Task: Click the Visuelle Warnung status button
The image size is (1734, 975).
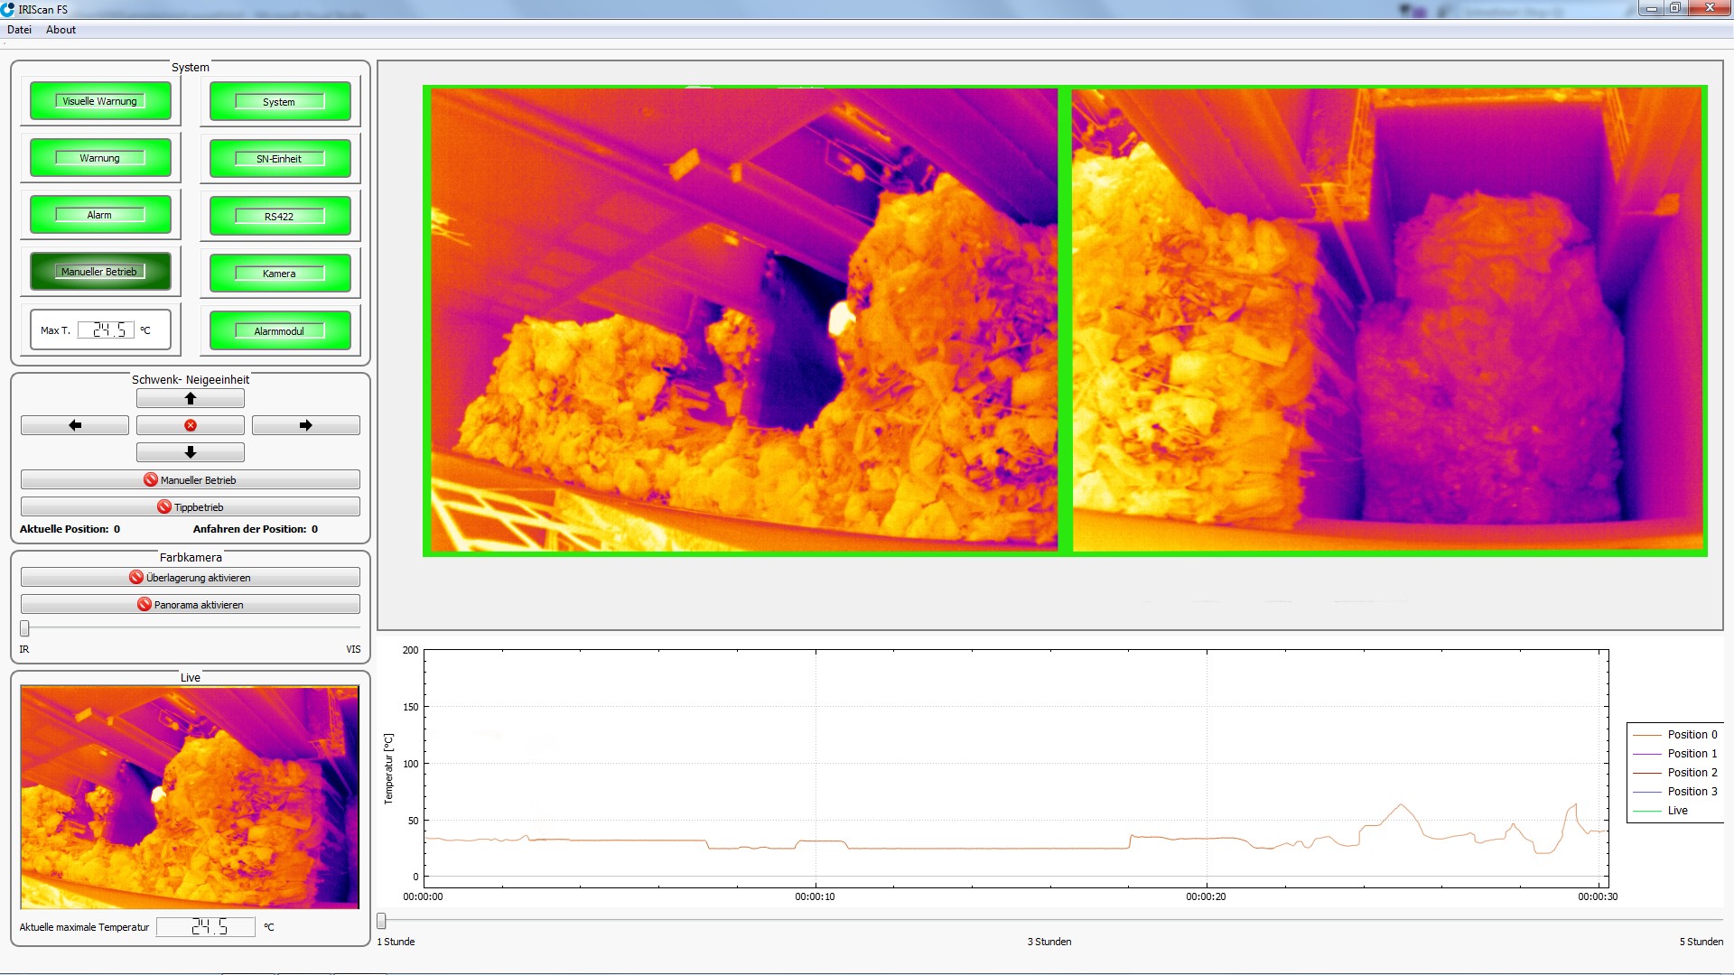Action: [x=100, y=101]
